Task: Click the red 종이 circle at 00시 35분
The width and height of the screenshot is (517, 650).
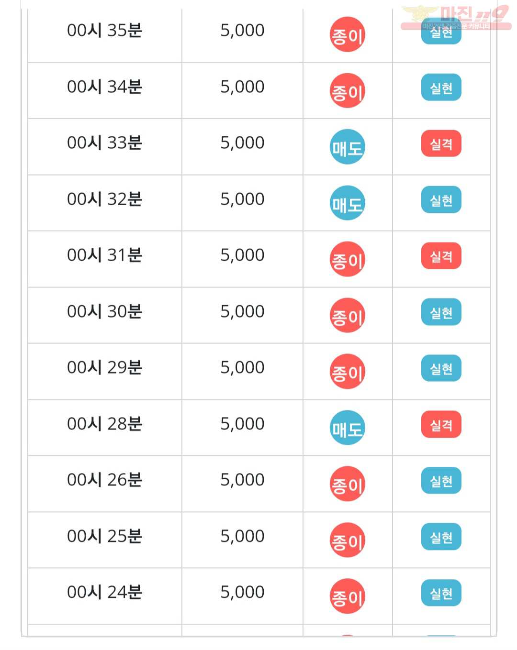Action: pyautogui.click(x=348, y=34)
